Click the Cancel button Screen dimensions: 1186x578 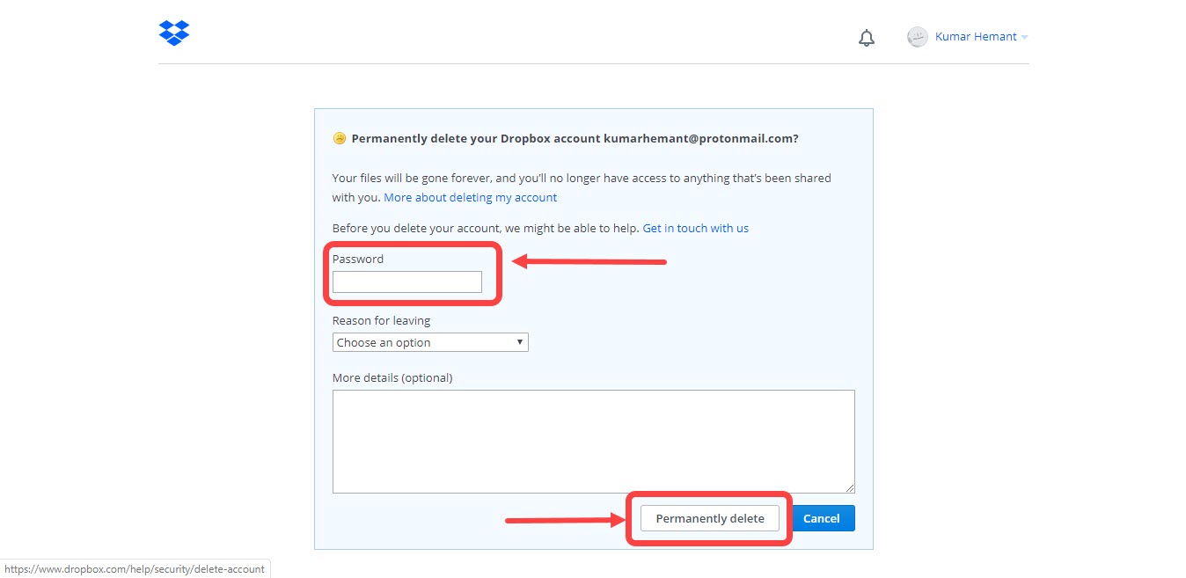click(823, 518)
